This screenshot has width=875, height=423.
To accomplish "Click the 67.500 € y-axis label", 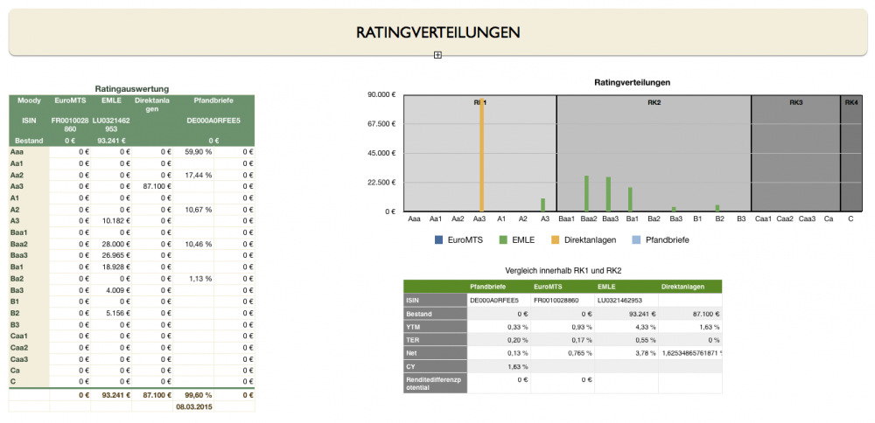I will point(381,124).
